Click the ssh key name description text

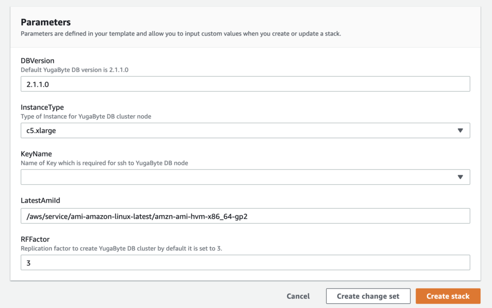(x=104, y=163)
